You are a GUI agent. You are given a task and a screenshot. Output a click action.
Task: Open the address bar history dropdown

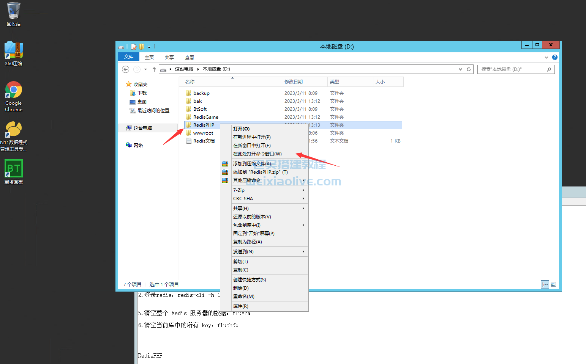point(460,69)
